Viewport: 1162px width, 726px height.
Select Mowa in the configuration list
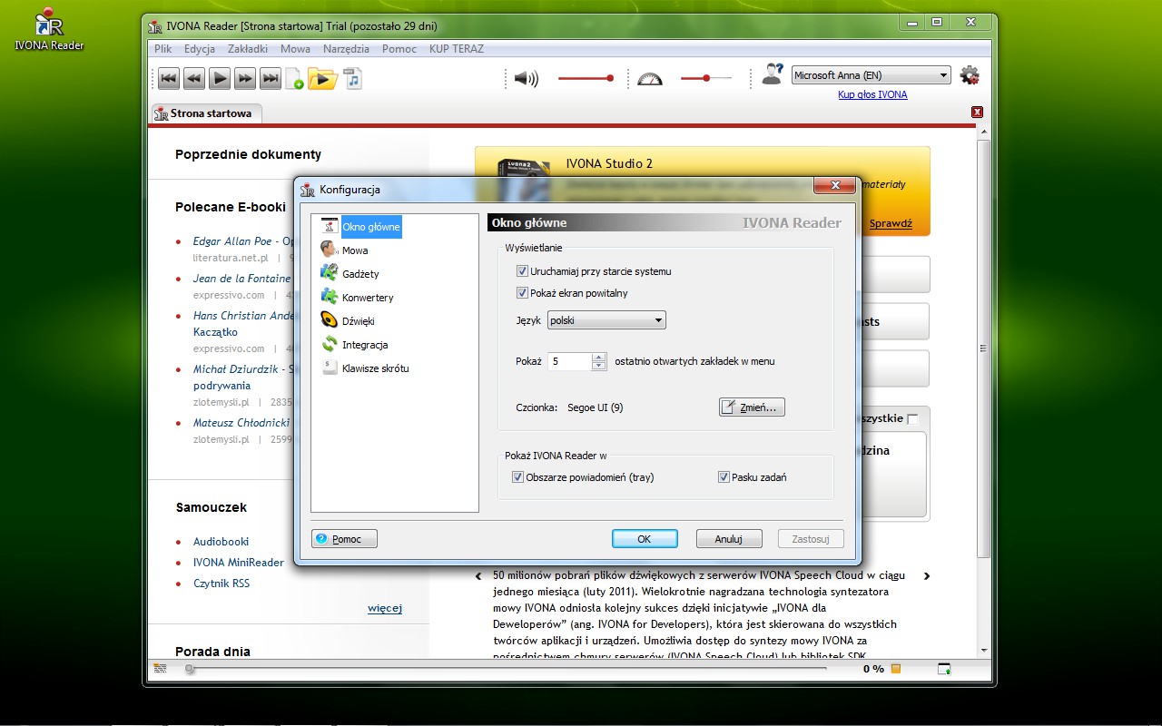355,250
